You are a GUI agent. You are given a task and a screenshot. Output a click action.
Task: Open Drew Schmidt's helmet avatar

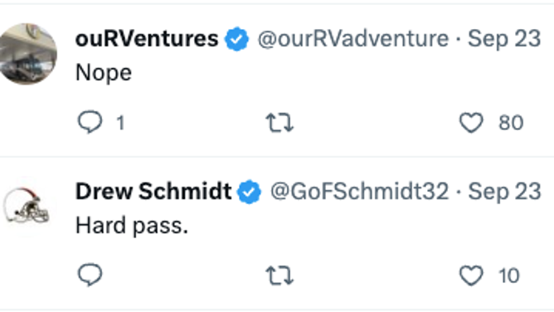(27, 207)
